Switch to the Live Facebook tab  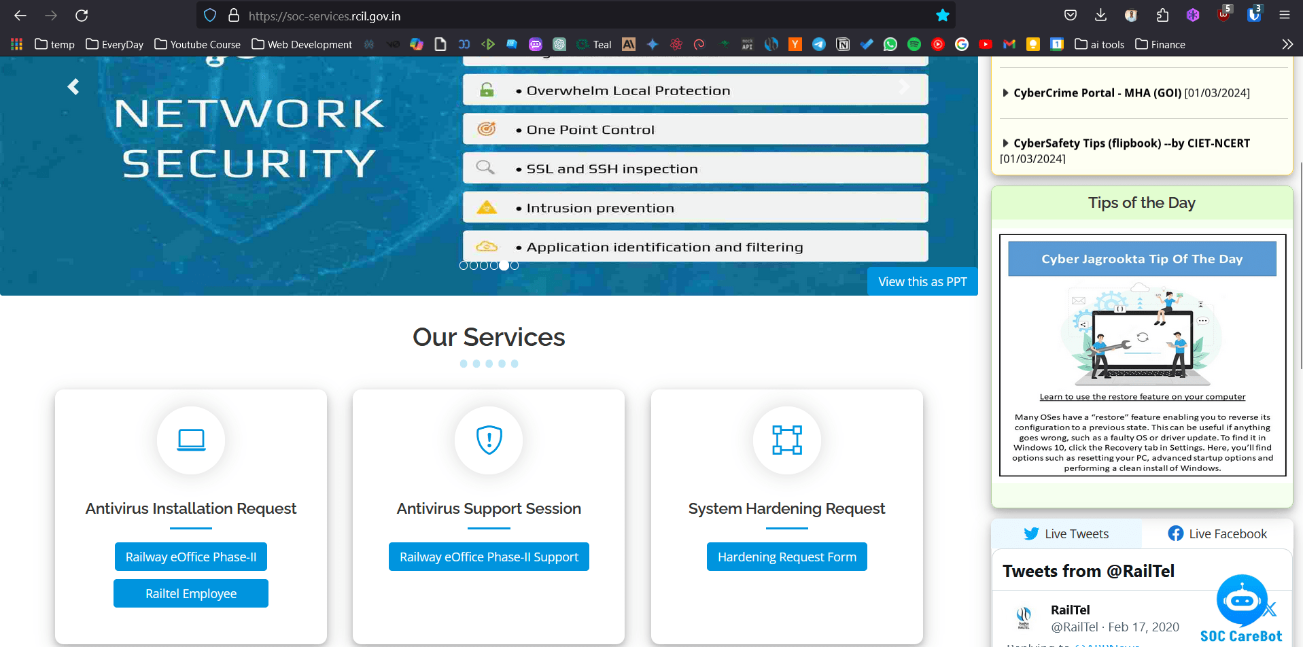[1217, 534]
